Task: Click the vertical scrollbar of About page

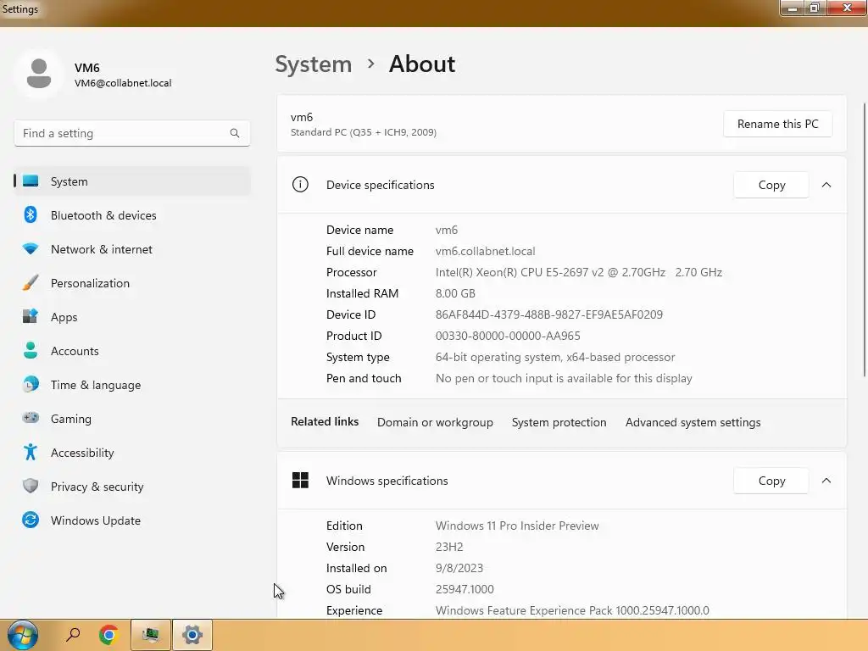Action: coord(864,240)
